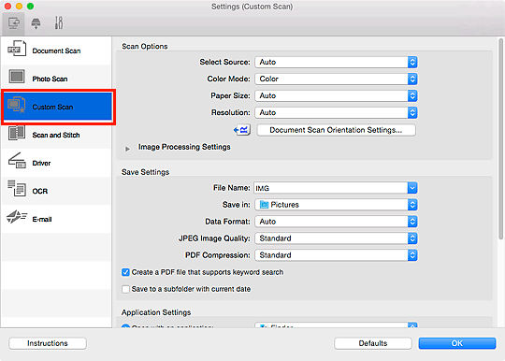Open the PDF Compression dropdown
The height and width of the screenshot is (361, 505).
point(336,255)
